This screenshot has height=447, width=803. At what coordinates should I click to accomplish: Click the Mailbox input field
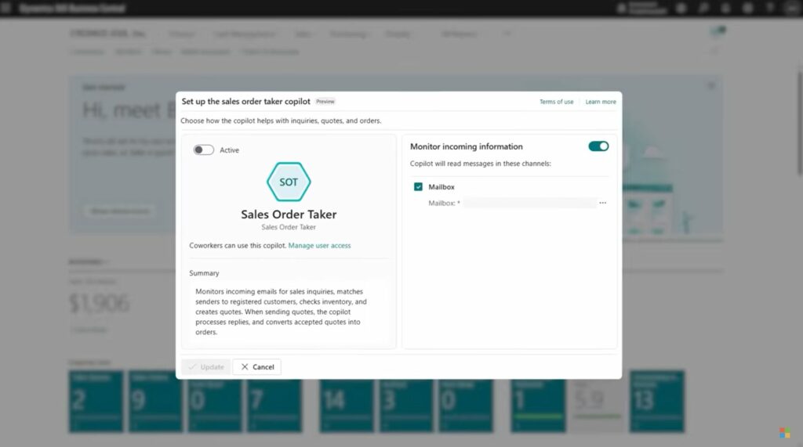click(x=530, y=203)
